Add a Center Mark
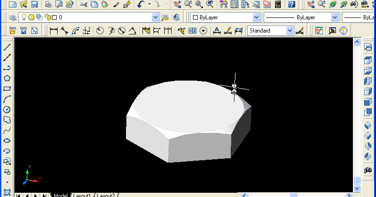Image resolution: width=376 pixels, height=197 pixels. [x=203, y=31]
